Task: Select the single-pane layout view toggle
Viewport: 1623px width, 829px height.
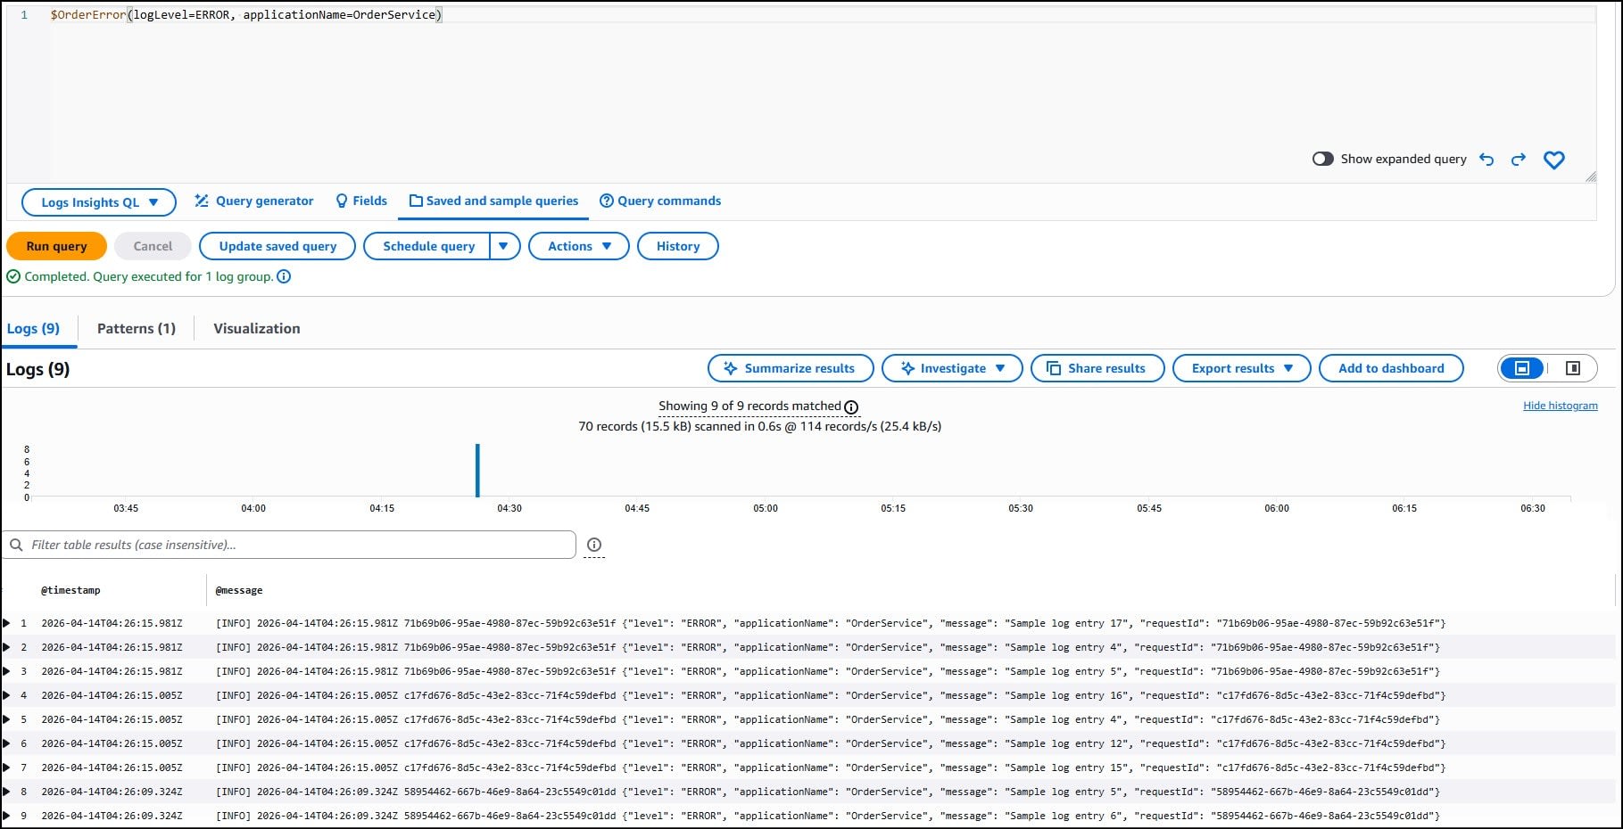Action: coord(1522,368)
